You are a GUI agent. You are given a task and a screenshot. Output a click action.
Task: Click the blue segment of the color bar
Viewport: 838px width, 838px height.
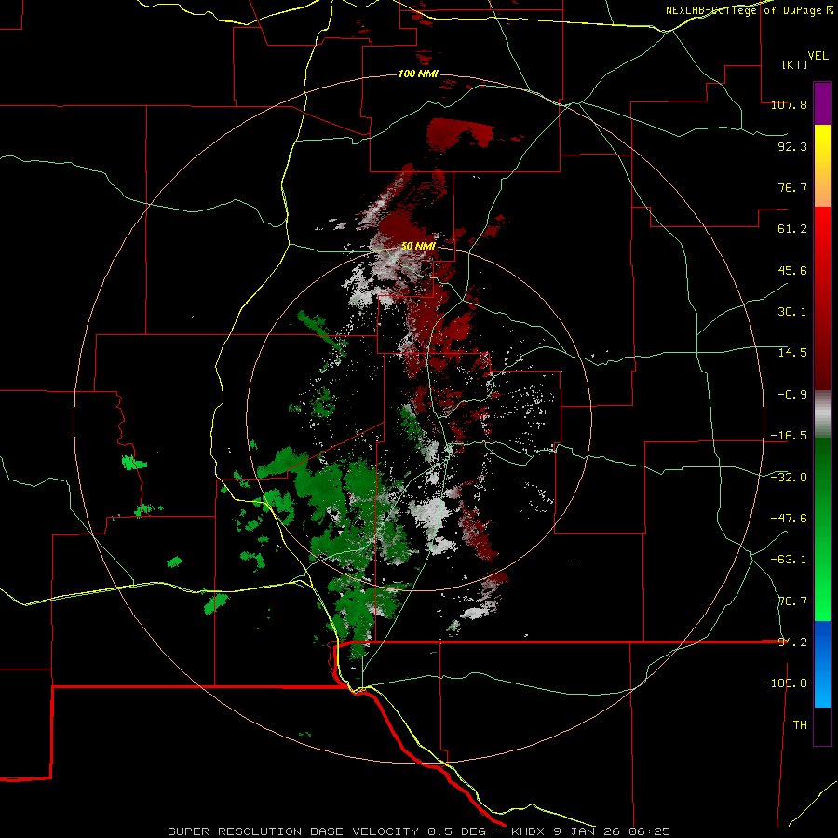point(822,664)
